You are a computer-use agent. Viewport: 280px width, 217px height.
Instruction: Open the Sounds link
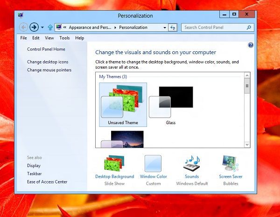pyautogui.click(x=192, y=176)
